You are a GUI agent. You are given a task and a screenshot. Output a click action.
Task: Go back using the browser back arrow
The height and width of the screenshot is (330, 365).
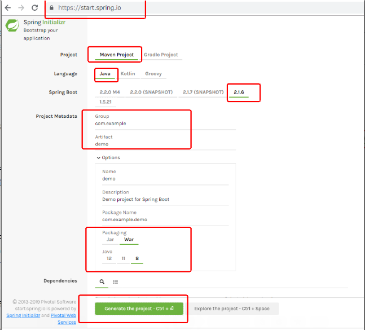[8, 8]
